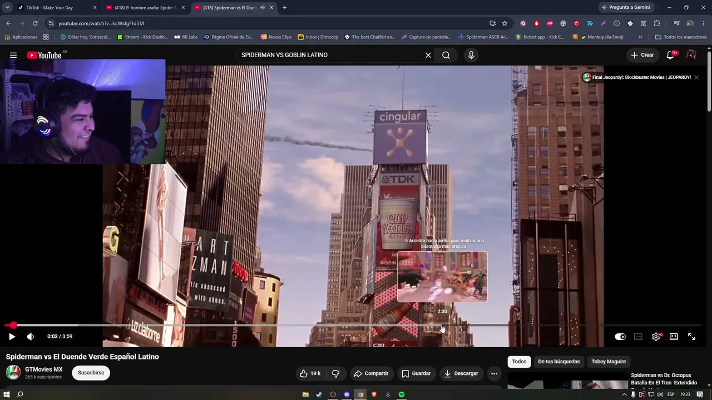Click the address bar URL
712x400 pixels.
coord(101,23)
